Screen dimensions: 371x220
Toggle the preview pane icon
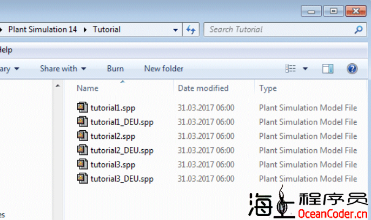coord(328,69)
